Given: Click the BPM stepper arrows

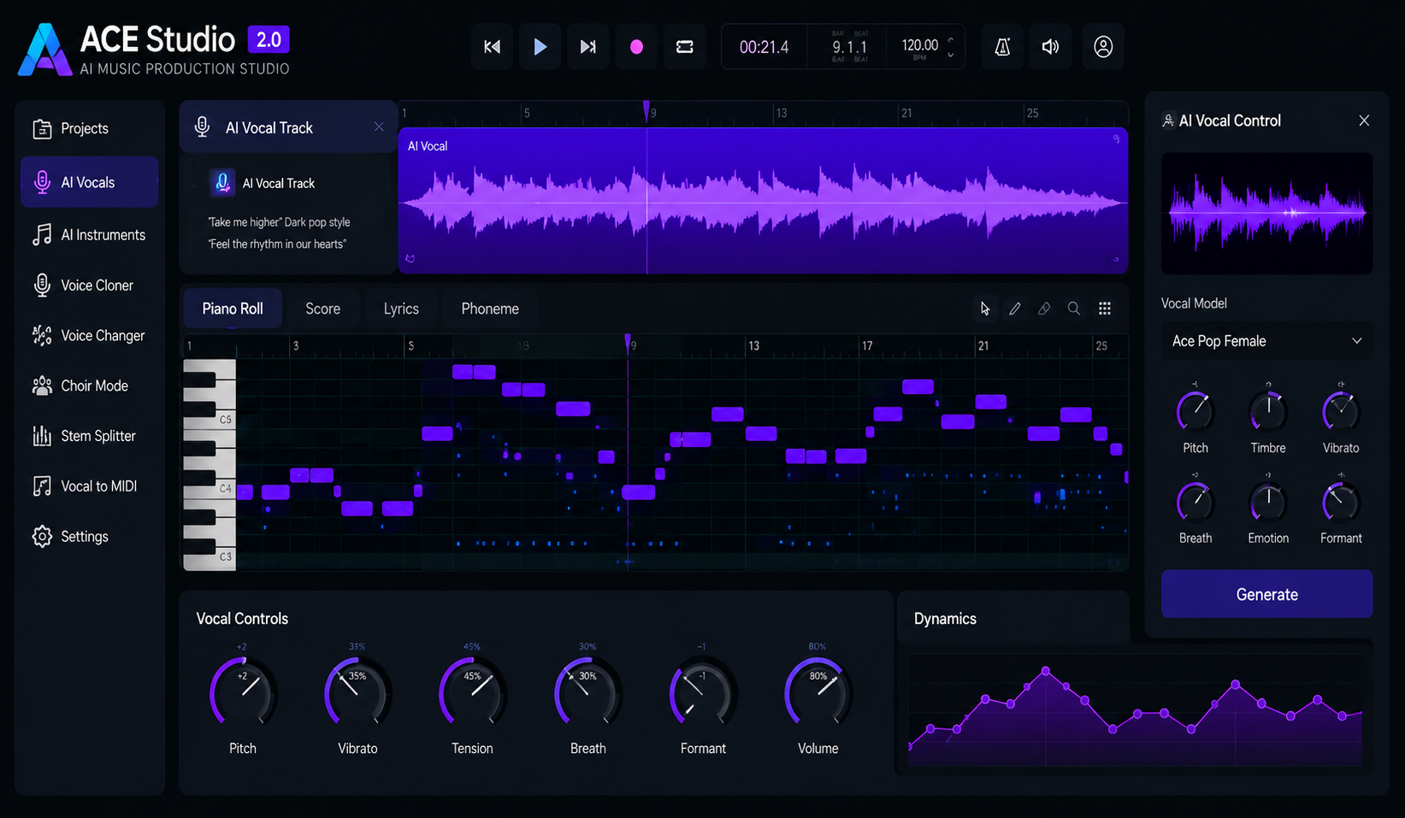Looking at the screenshot, I should point(951,47).
